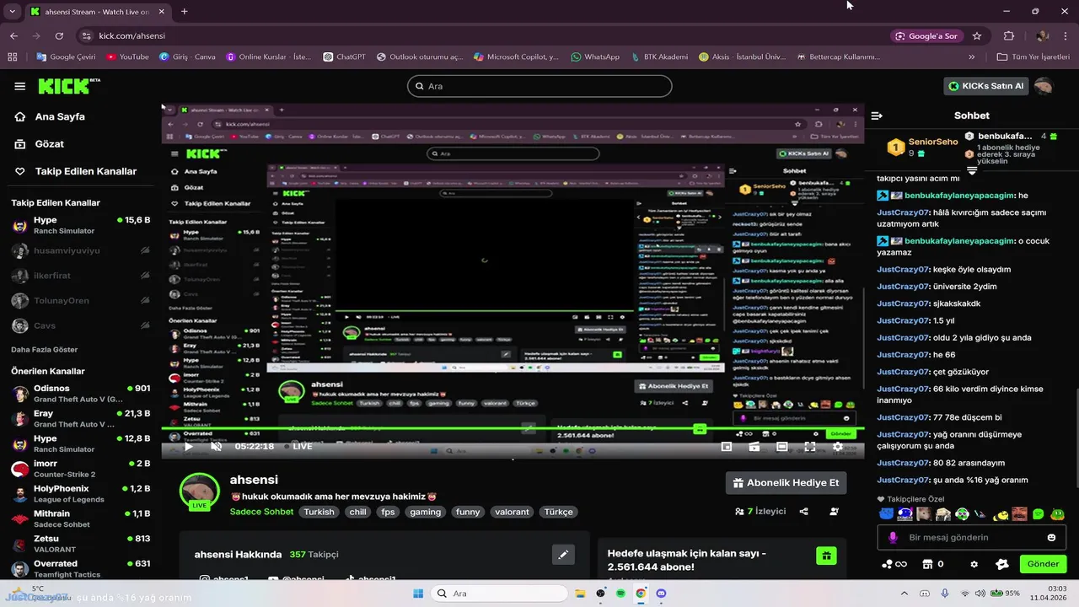
Task: Open share stream icon
Action: click(x=803, y=511)
